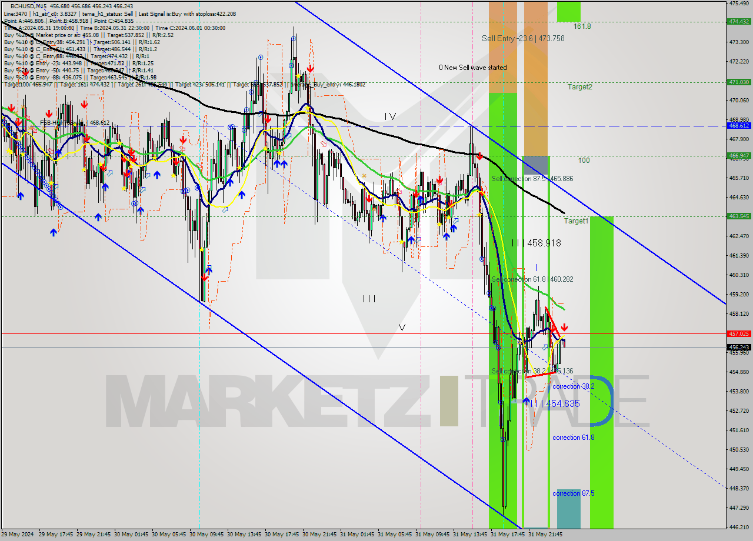Viewport: 753px width, 541px height.
Task: Select the 'V' wave label below the black average
Action: click(402, 327)
